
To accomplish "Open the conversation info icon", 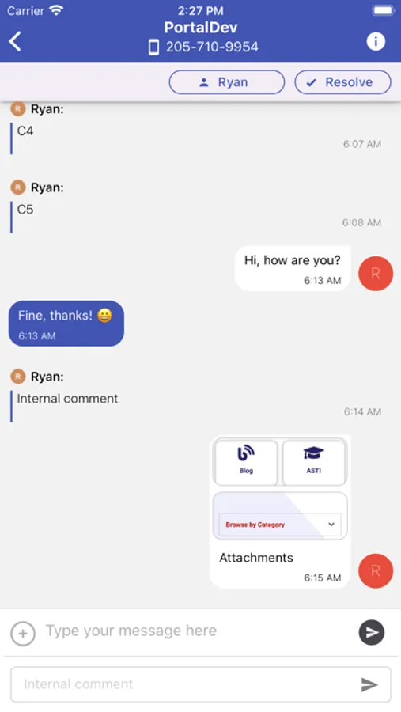I will coord(376,41).
